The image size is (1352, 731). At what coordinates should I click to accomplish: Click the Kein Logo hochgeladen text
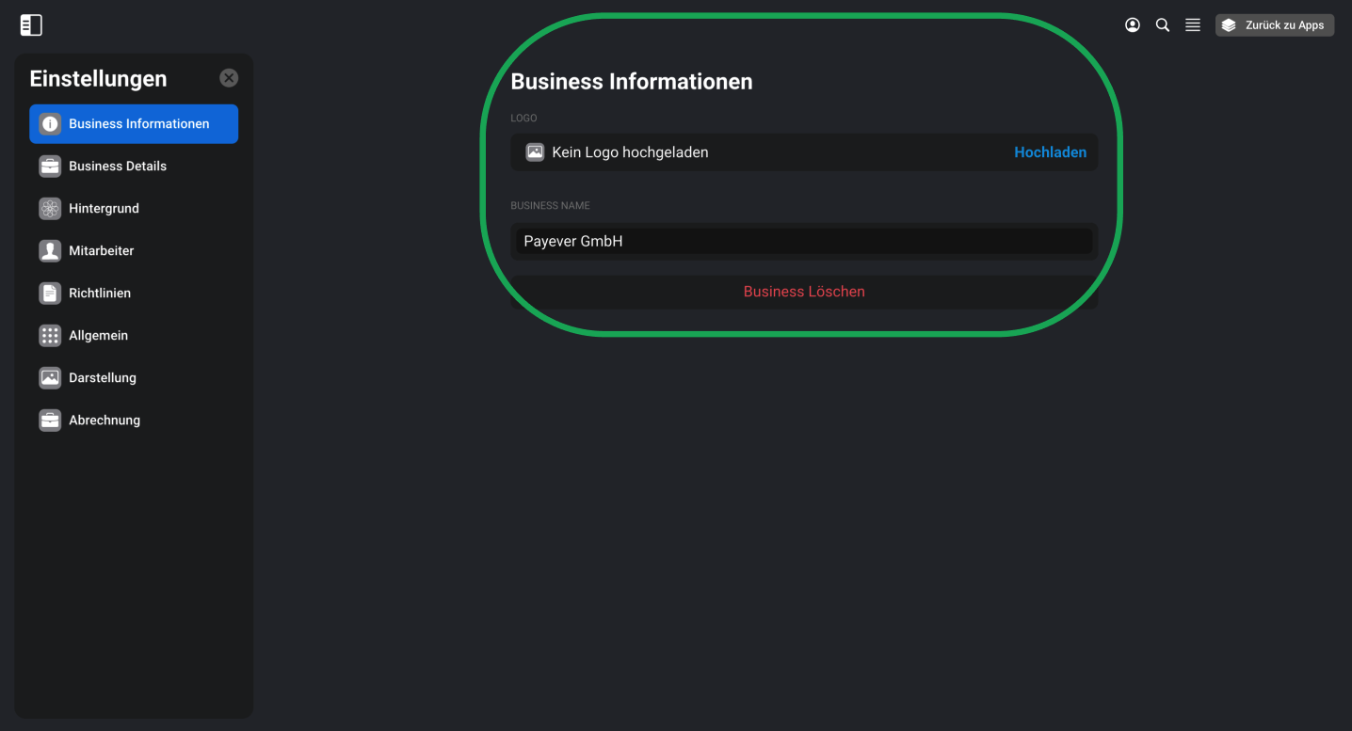tap(630, 152)
